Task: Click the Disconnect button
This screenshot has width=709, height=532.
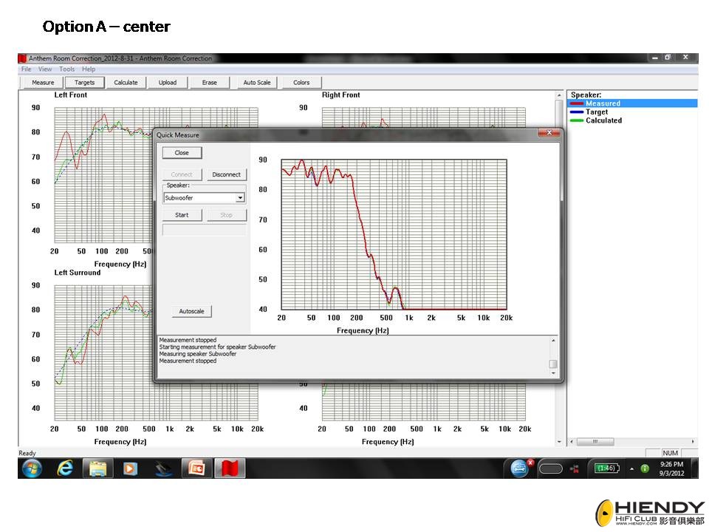Action: [x=226, y=174]
